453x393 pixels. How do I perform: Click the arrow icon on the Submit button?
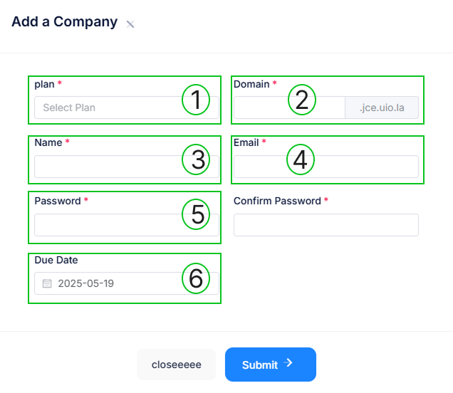click(288, 363)
